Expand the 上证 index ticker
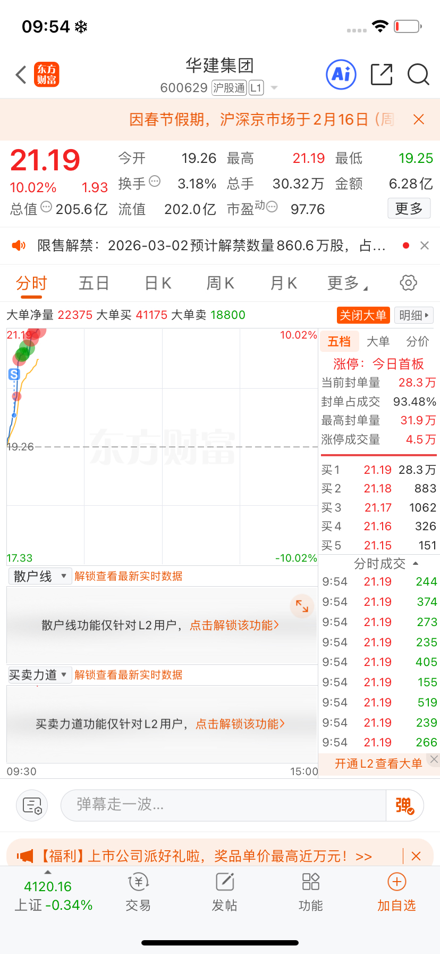 click(x=53, y=895)
